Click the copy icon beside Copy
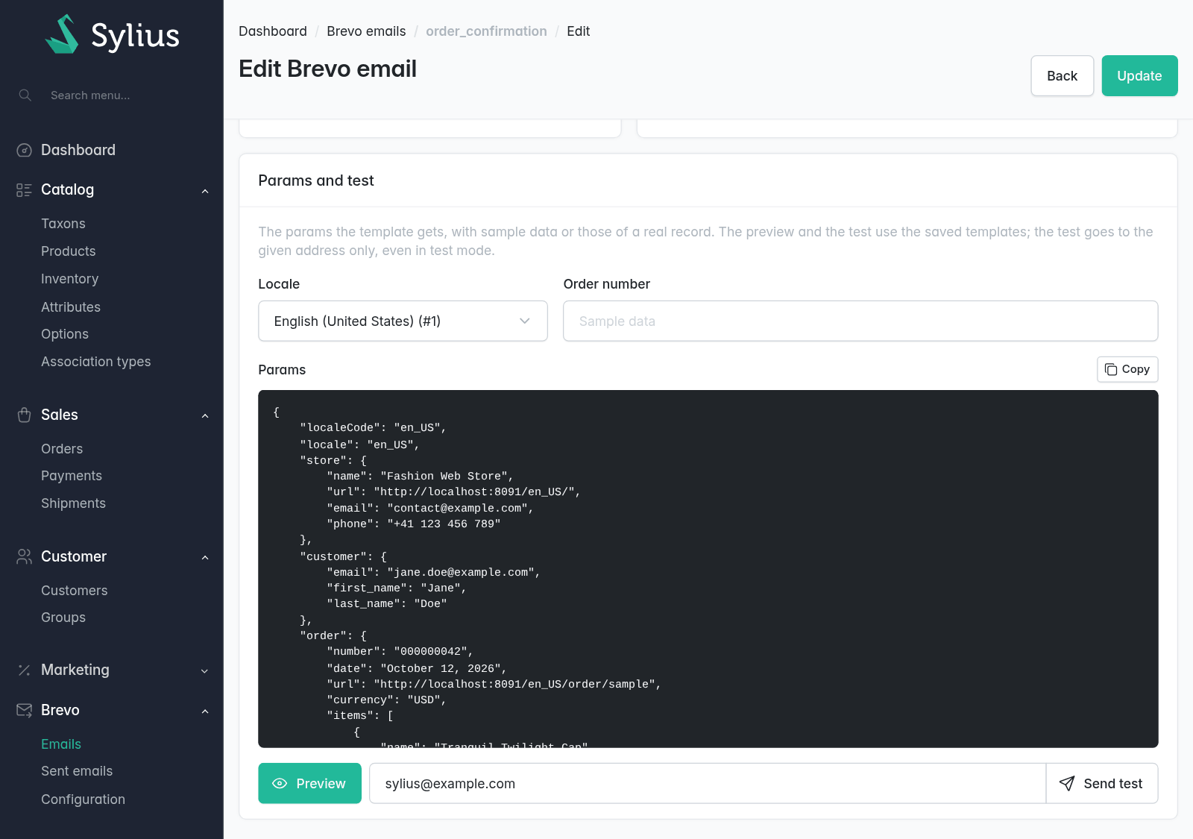 coord(1111,370)
